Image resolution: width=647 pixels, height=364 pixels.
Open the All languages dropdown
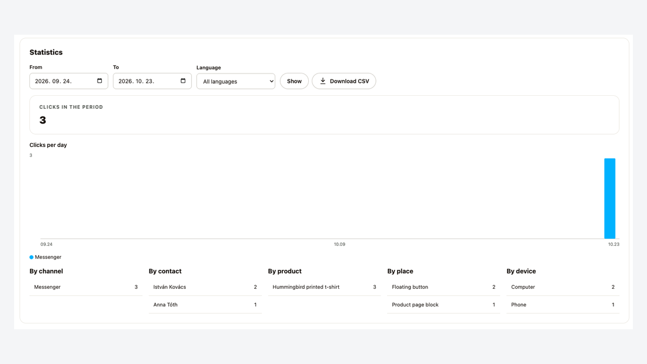(x=236, y=81)
